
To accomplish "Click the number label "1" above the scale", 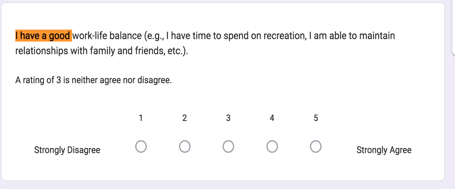I will point(141,118).
